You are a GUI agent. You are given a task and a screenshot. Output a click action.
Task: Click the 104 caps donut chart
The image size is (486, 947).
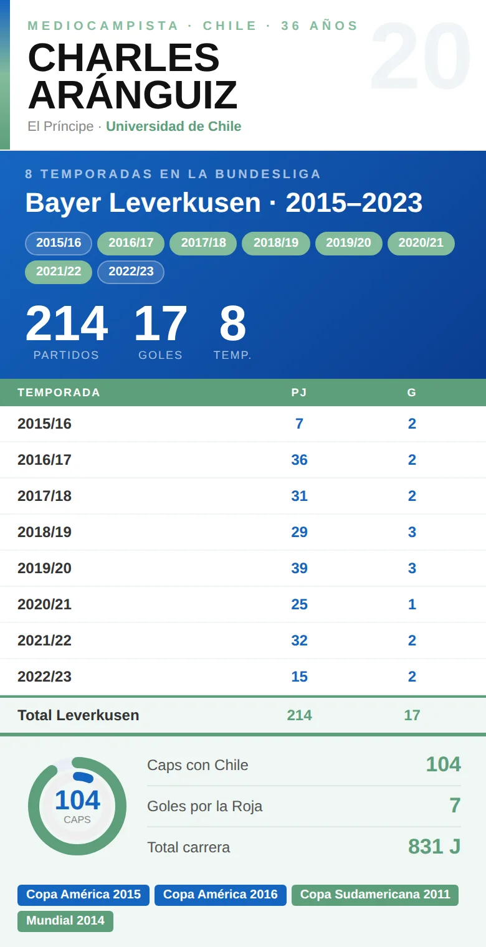[x=77, y=806]
